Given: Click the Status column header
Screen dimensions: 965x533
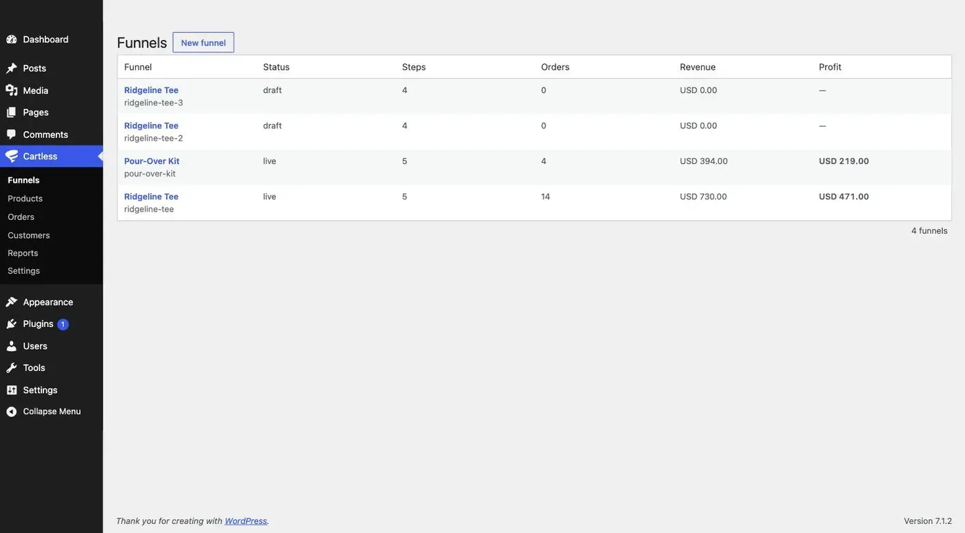Looking at the screenshot, I should click(x=276, y=67).
